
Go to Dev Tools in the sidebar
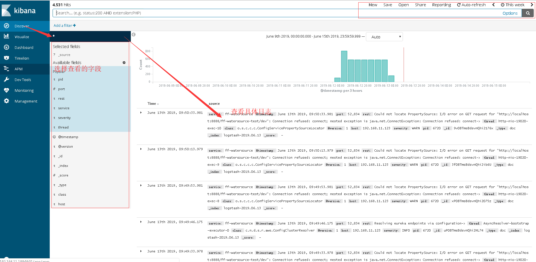tap(23, 80)
